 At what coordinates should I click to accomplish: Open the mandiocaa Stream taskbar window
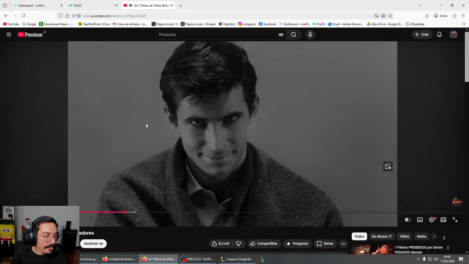click(x=119, y=259)
